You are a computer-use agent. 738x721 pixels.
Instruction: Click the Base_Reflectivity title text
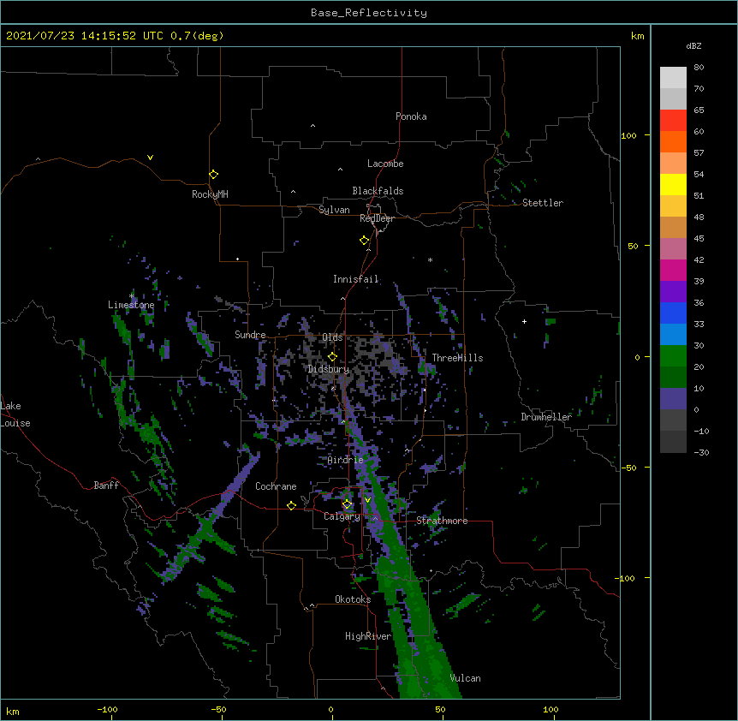coord(369,13)
